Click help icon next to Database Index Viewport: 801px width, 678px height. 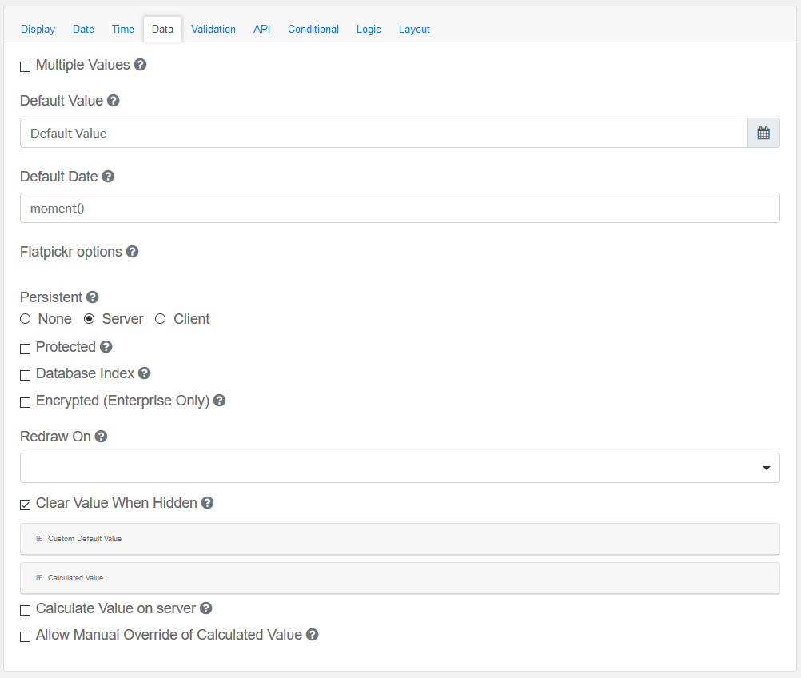click(145, 373)
